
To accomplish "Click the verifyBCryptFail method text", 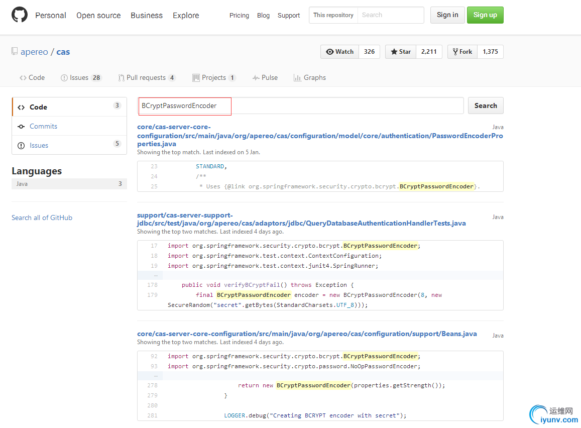I will coord(252,285).
